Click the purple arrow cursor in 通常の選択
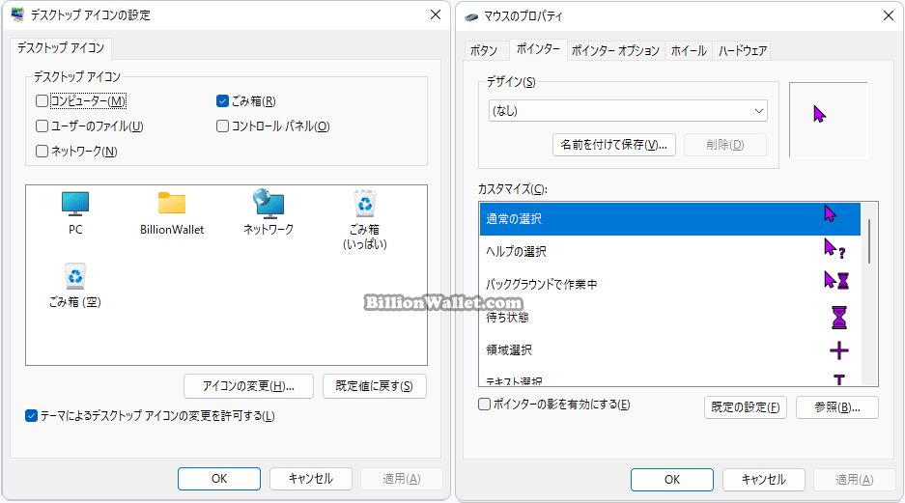905x503 pixels. coord(830,214)
